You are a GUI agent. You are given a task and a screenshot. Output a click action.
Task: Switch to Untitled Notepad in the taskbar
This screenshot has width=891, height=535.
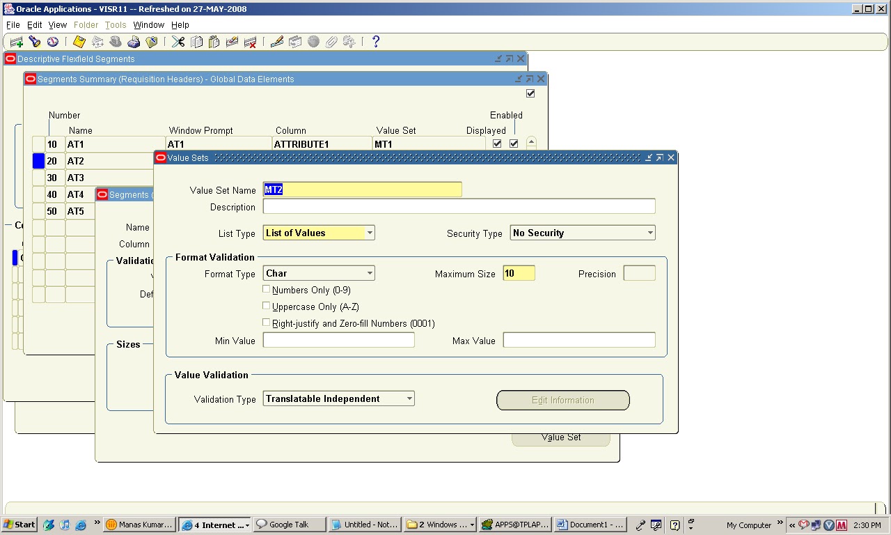365,525
